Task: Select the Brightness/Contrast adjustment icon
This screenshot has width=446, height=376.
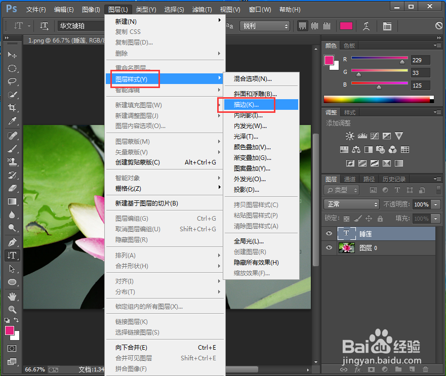Action: click(x=349, y=135)
